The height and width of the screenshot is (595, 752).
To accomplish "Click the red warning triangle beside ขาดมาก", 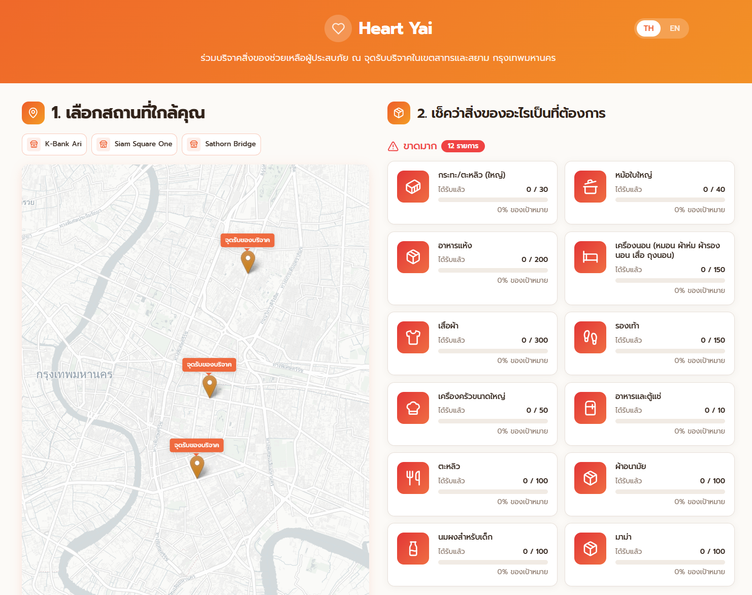I will click(393, 146).
